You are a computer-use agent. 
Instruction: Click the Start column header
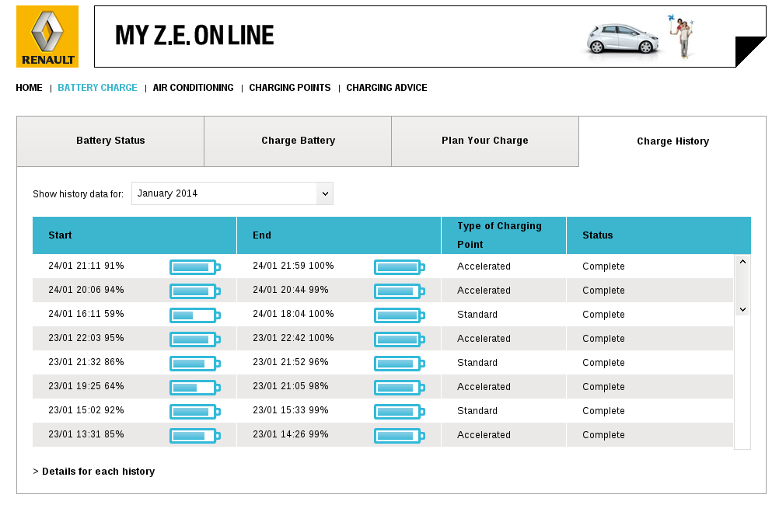(x=134, y=235)
